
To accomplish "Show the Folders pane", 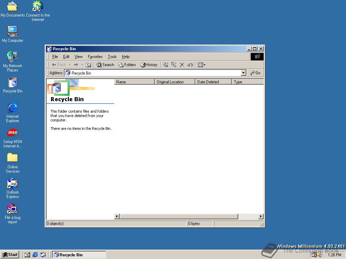I will 127,65.
